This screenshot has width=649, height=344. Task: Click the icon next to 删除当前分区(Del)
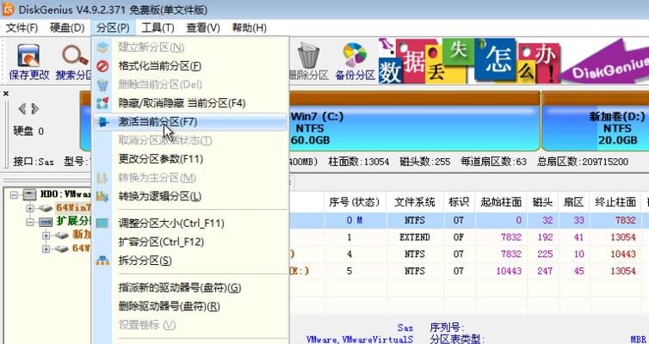102,85
